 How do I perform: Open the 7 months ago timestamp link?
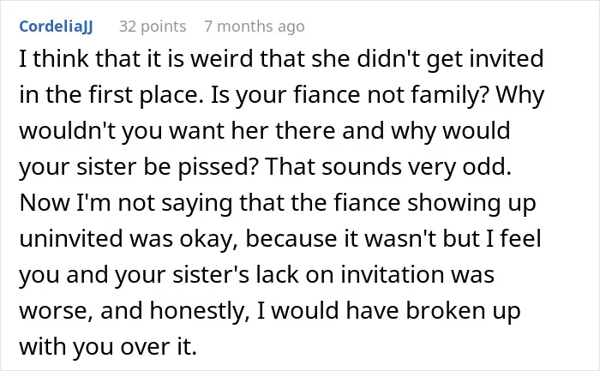click(x=255, y=27)
